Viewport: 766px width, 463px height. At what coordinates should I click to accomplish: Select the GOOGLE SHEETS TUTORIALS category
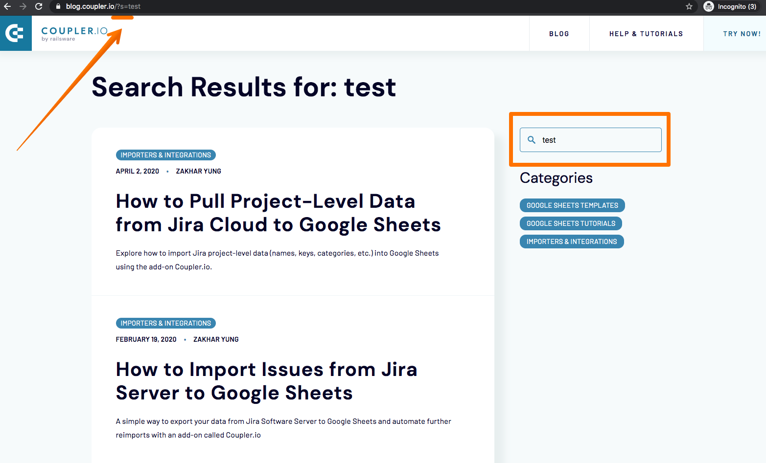point(571,223)
